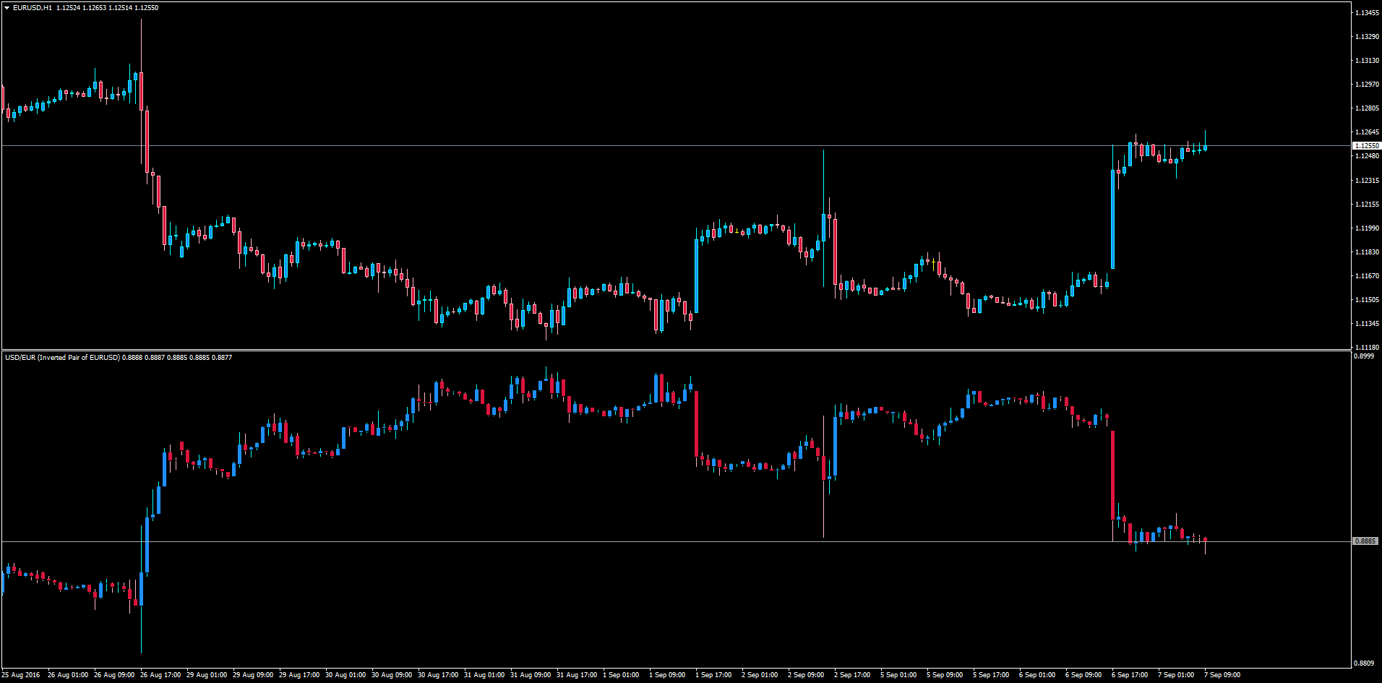Click the 31 Aug 01:00 time label
Viewport: 1382px width, 683px height.
[484, 675]
